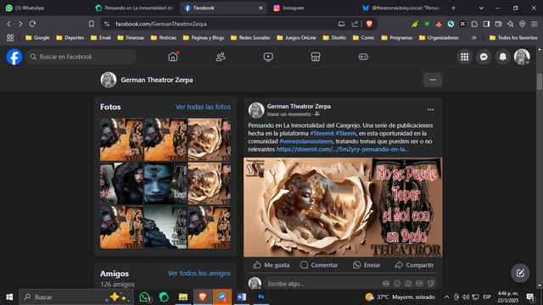Expand the hidden bookmarks chevron
Image resolution: width=543 pixels, height=305 pixels.
pyautogui.click(x=474, y=37)
